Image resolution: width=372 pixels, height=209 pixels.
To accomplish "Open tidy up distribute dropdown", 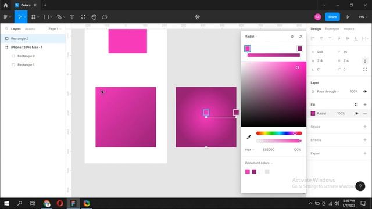I will pos(365,38).
